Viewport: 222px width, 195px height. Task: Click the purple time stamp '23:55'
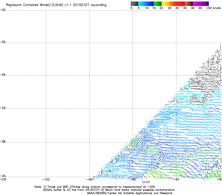[146, 182]
